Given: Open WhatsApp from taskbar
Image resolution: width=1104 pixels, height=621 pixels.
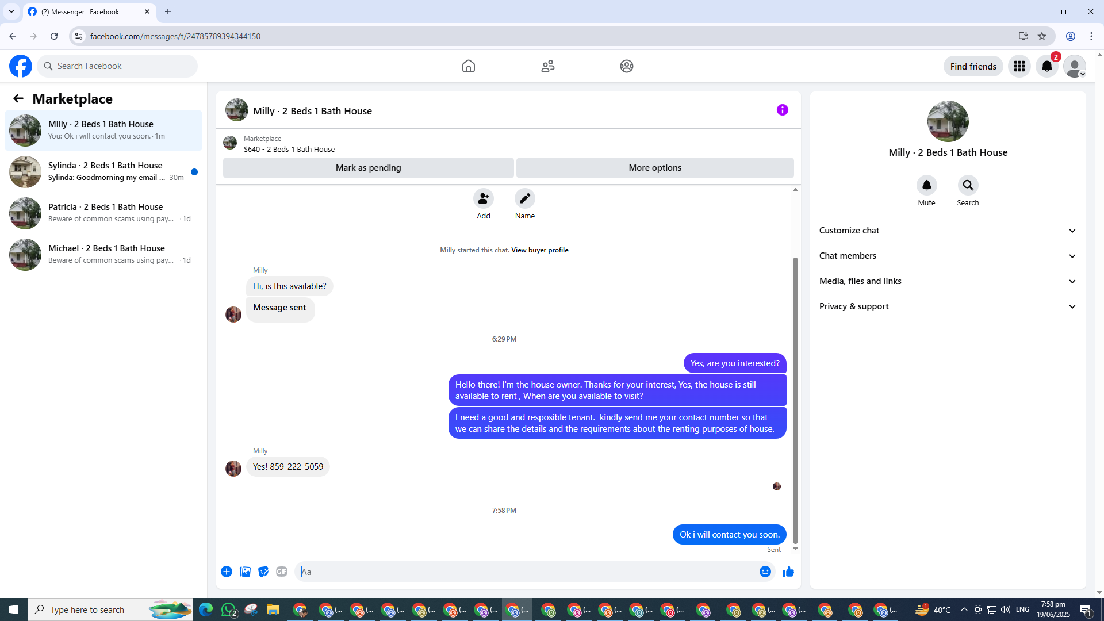Looking at the screenshot, I should [229, 609].
